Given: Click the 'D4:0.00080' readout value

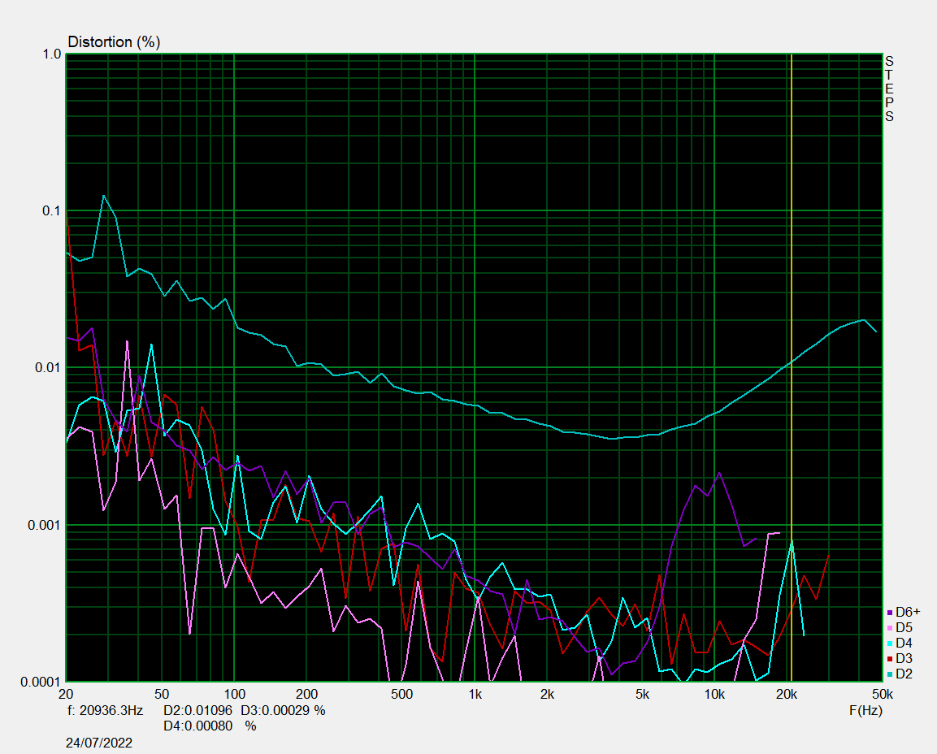Looking at the screenshot, I should pos(197,726).
